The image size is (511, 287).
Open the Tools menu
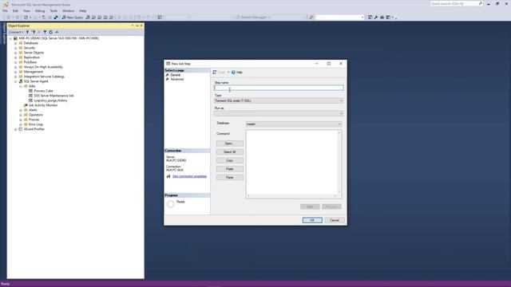point(53,10)
